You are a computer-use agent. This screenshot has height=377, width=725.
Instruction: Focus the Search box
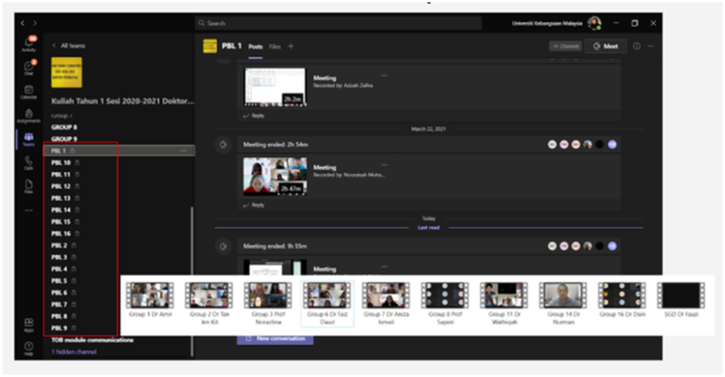pos(338,23)
